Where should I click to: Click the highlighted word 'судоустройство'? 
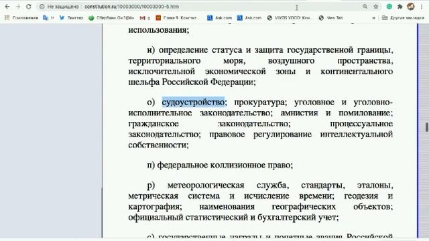coord(193,102)
